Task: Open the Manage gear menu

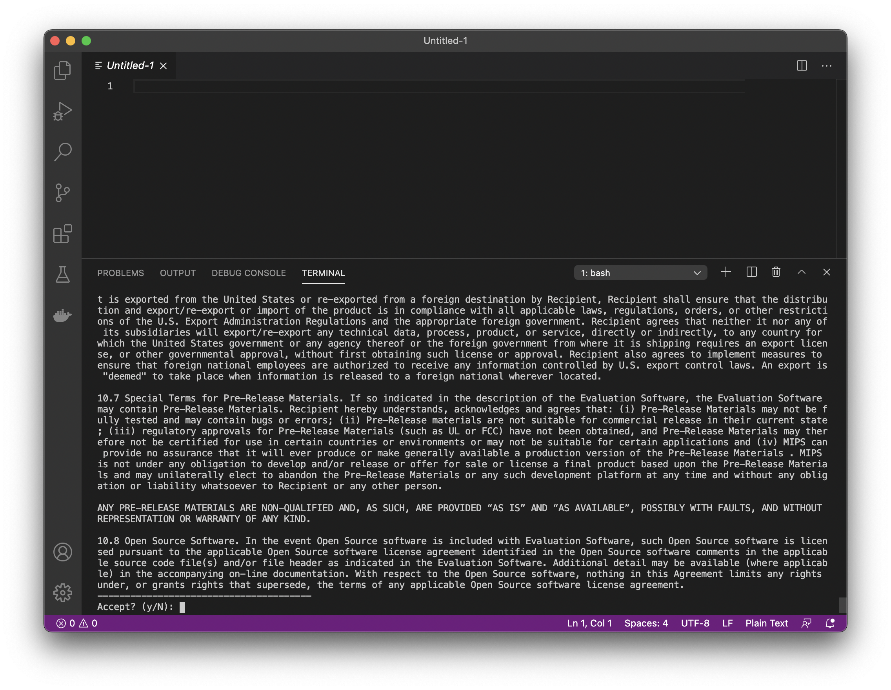Action: click(x=62, y=592)
